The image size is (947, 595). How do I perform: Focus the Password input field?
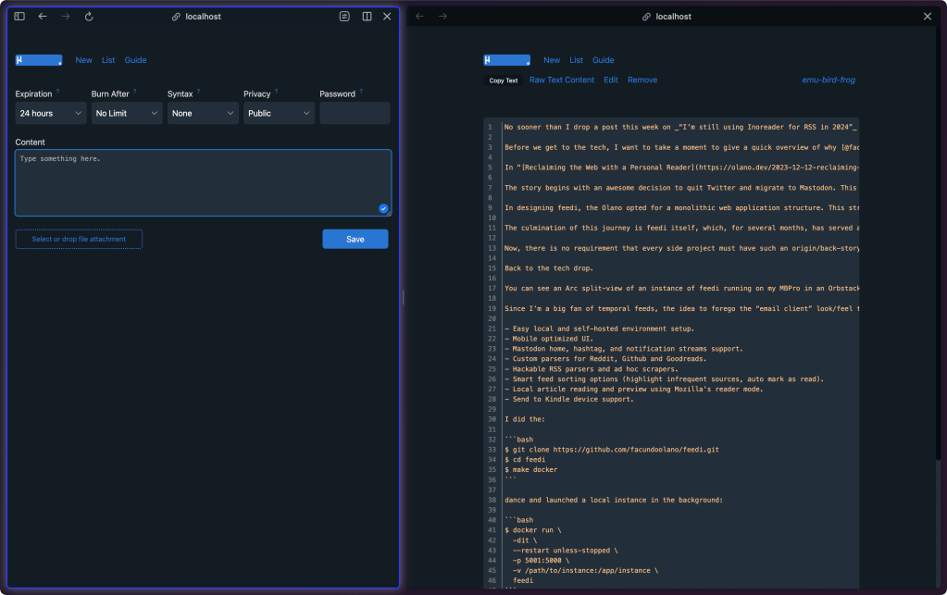(x=355, y=113)
